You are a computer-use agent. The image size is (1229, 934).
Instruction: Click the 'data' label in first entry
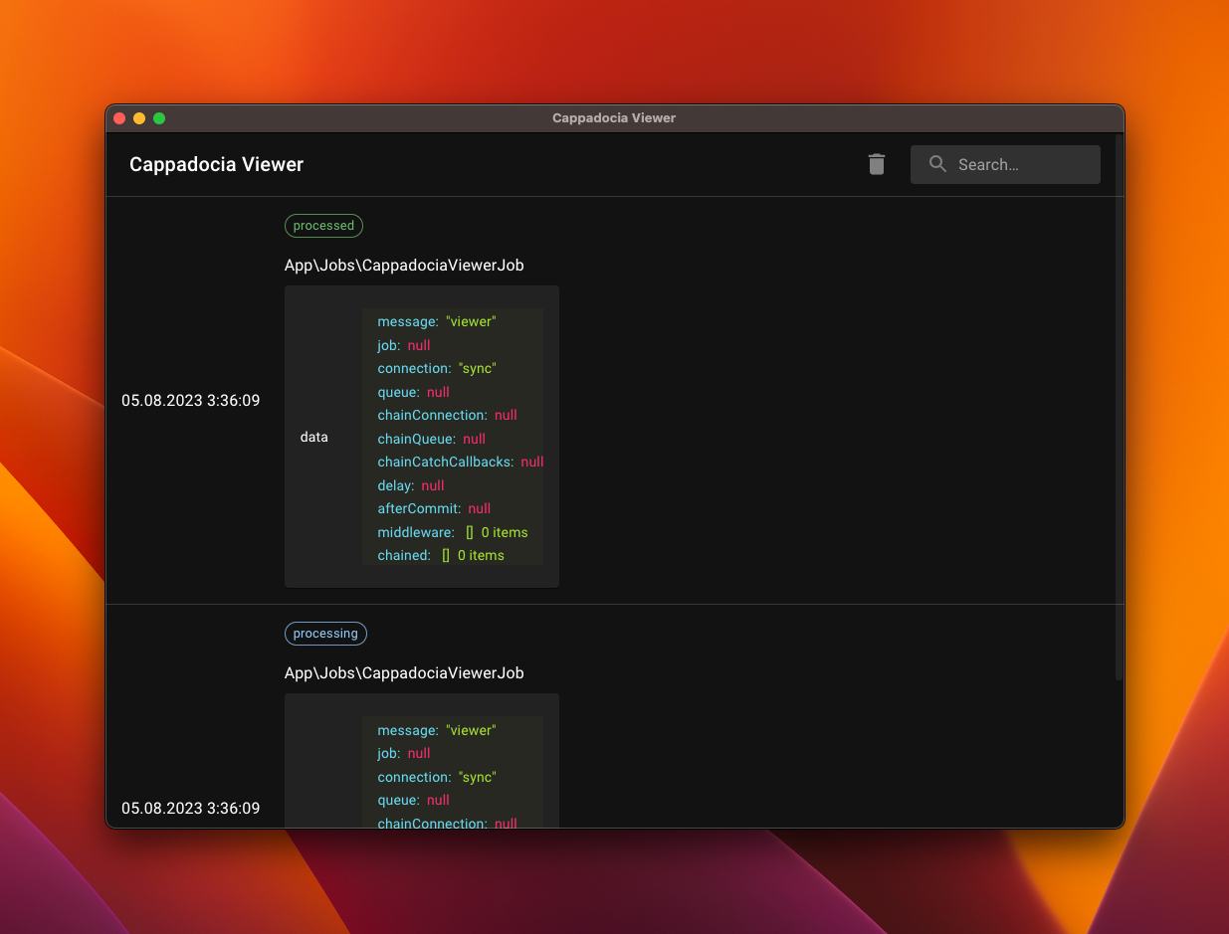click(313, 438)
